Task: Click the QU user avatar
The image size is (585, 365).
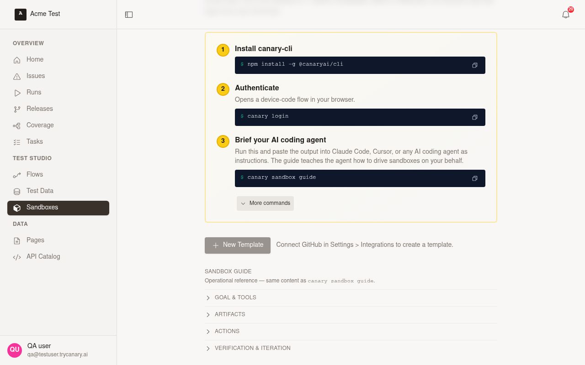Action: 15,350
